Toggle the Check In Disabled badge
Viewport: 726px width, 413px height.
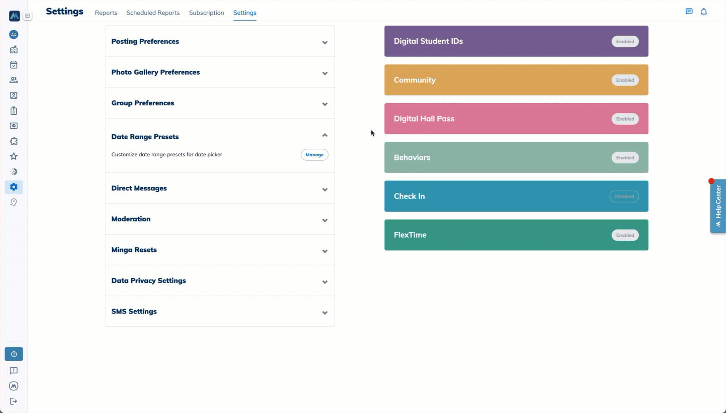pyautogui.click(x=624, y=196)
